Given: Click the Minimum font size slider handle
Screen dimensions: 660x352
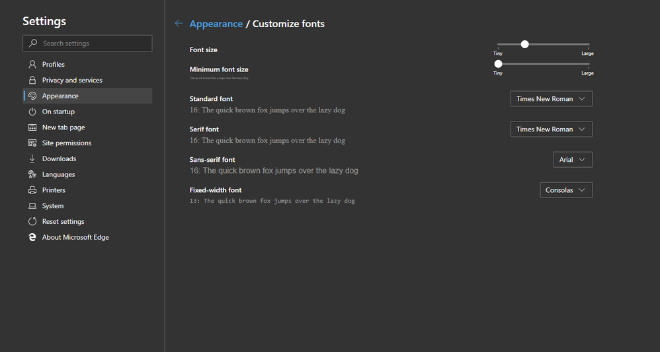Looking at the screenshot, I should [x=498, y=64].
